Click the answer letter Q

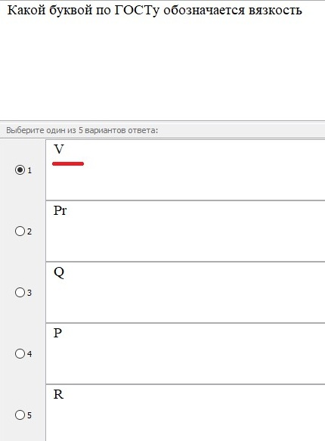[59, 272]
